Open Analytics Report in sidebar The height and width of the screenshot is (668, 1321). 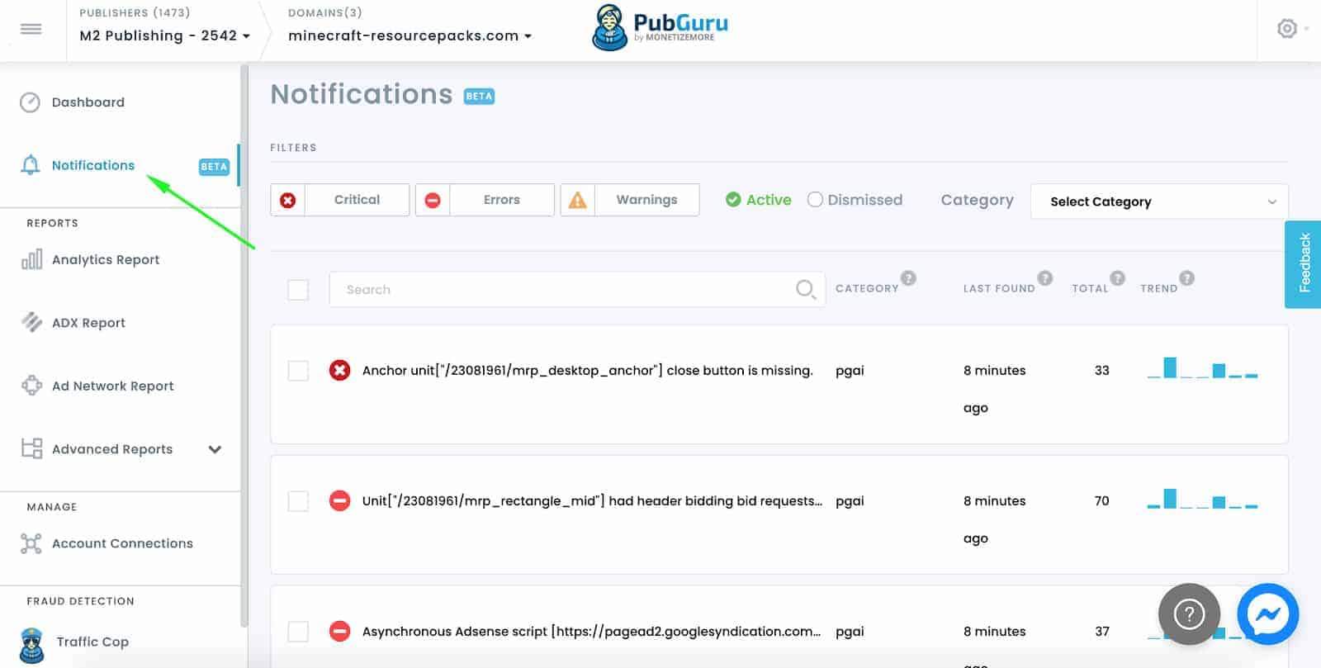point(106,259)
